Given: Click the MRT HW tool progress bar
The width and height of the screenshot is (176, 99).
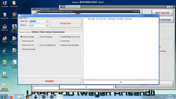Looking at the screenshot, I should [x=121, y=82].
